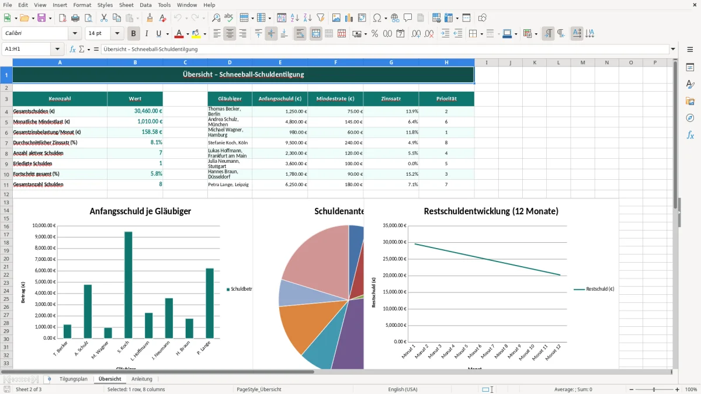Expand the formula bar
This screenshot has width=701, height=394.
click(673, 49)
